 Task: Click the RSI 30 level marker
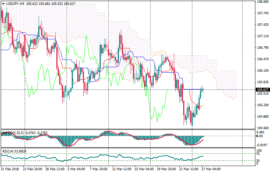pos(259,160)
